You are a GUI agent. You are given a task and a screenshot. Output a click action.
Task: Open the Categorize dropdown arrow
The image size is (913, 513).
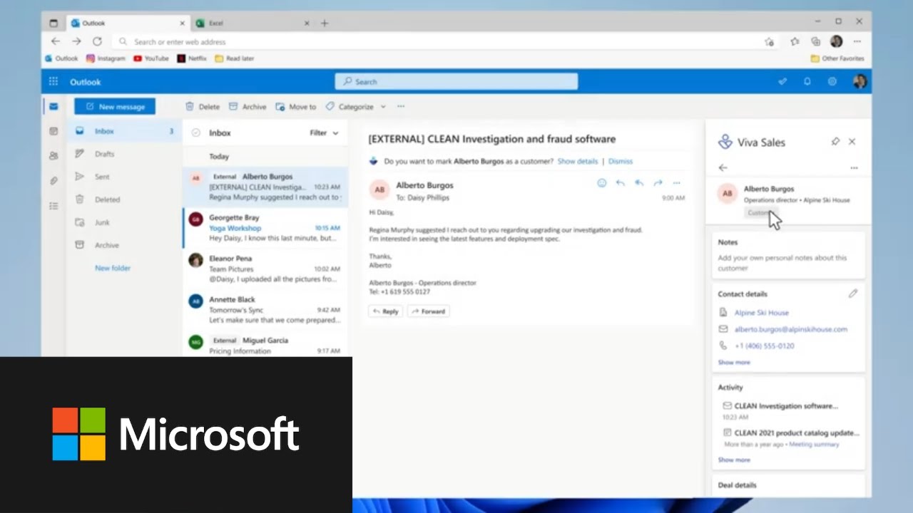pos(383,107)
